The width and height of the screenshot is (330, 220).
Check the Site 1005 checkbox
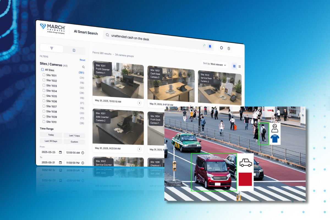[x=44, y=96]
